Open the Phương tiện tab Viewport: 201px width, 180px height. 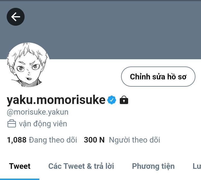(153, 166)
